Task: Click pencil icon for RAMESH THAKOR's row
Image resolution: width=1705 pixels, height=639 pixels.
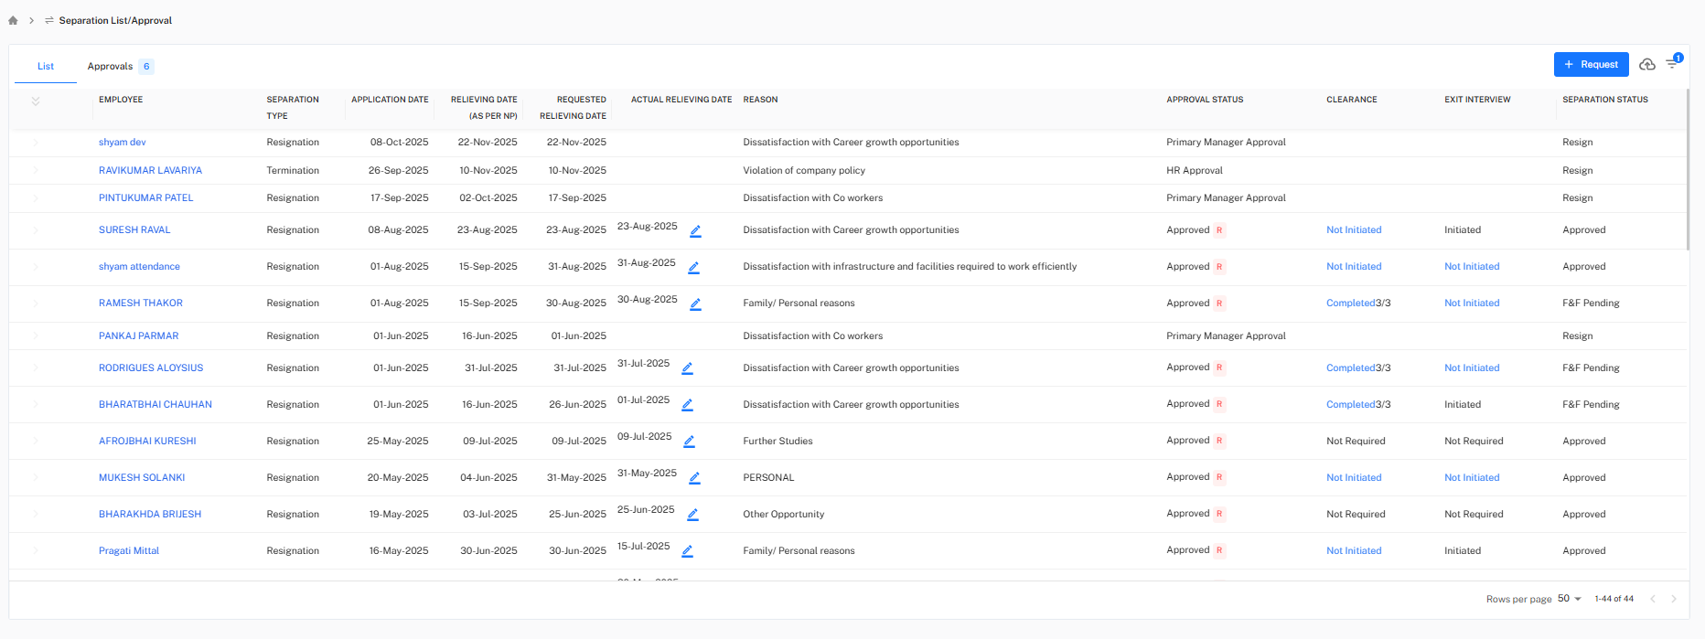Action: click(x=695, y=304)
